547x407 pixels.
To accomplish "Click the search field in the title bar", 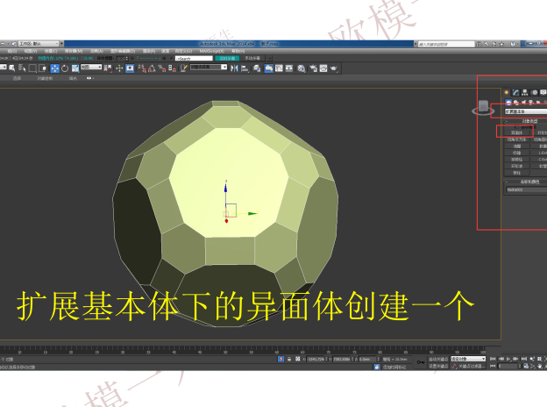I will (446, 44).
